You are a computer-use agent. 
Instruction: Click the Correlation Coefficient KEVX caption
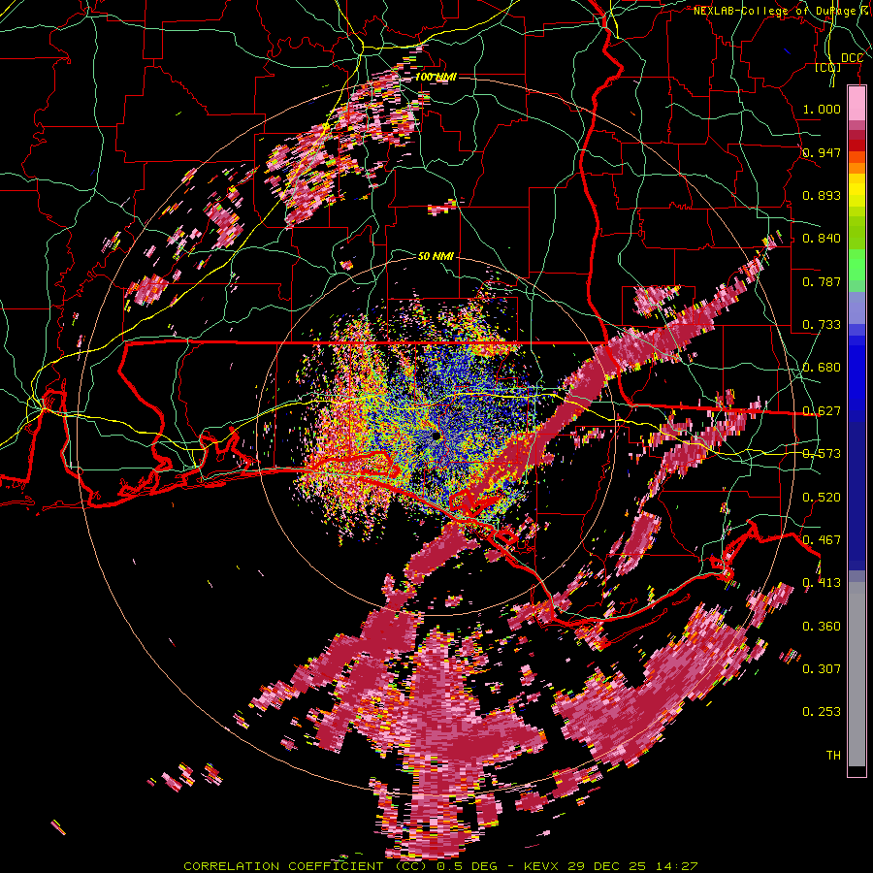[x=440, y=866]
